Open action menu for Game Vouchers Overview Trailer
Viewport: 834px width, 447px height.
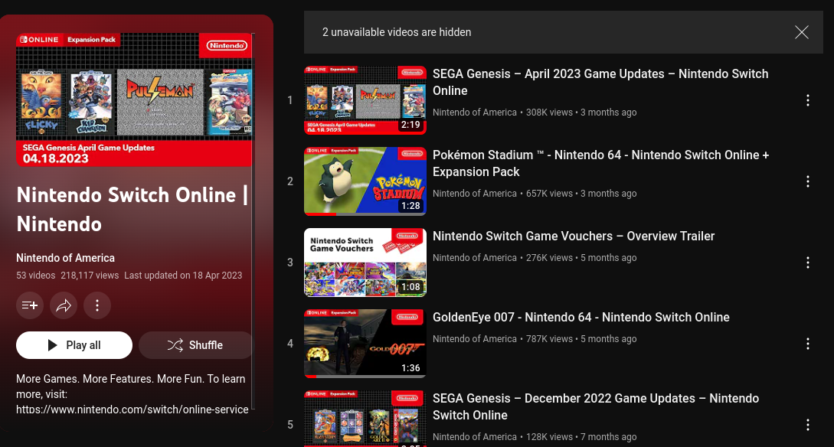click(x=807, y=263)
